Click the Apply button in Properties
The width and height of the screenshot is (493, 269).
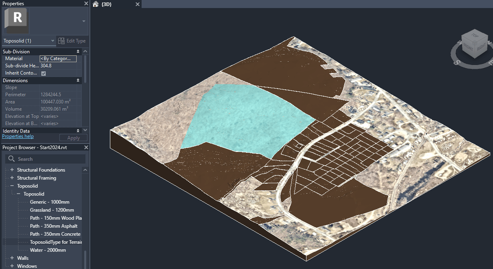[x=73, y=138]
